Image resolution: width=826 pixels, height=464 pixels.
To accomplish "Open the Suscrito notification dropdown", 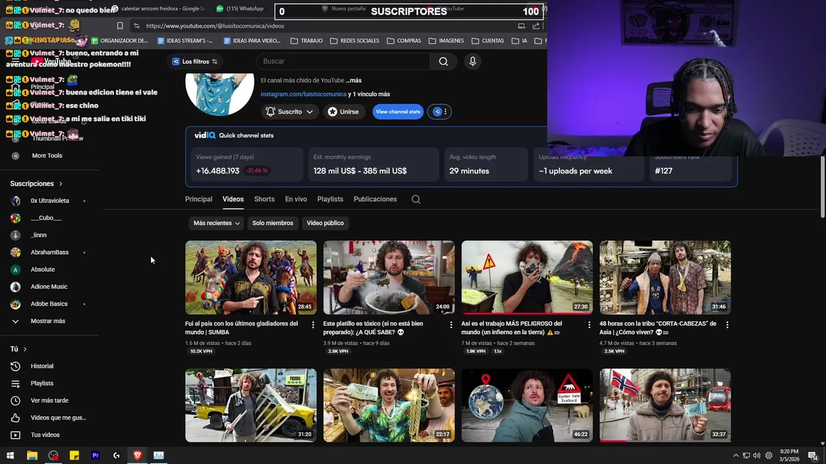I will pos(289,111).
